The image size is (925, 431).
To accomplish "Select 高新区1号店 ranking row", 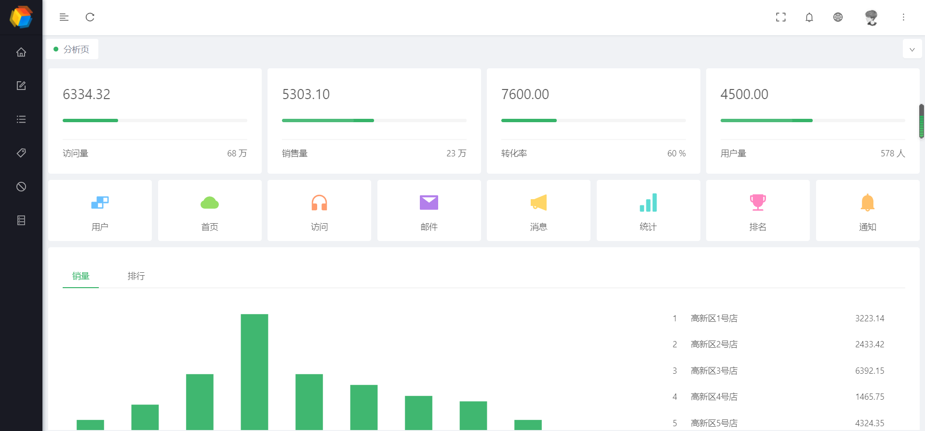I will [x=779, y=318].
